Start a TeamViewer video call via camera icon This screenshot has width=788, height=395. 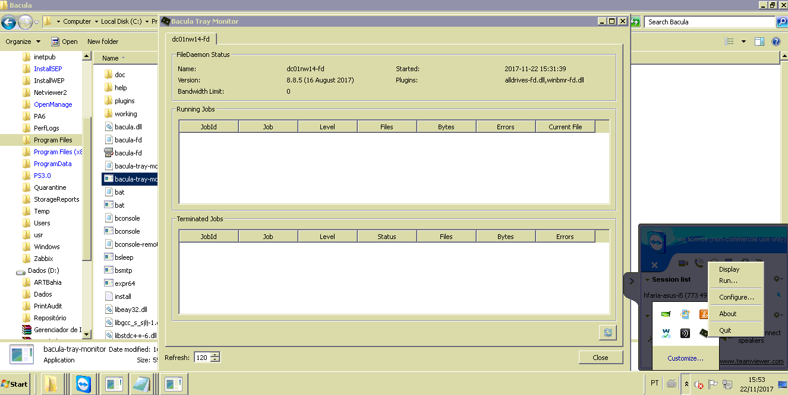click(683, 263)
